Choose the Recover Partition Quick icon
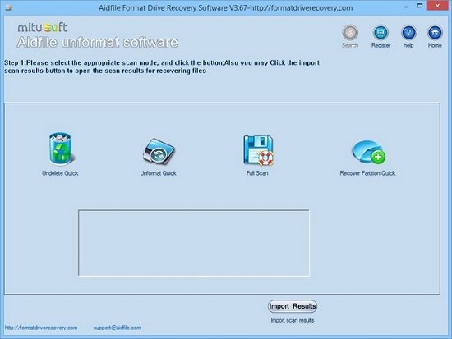Screen dimensions: 452x339 (369, 153)
